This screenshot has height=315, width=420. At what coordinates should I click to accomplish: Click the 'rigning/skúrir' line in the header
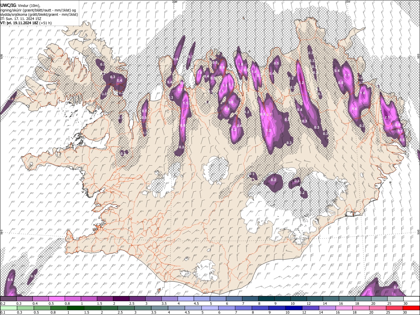pos(38,10)
